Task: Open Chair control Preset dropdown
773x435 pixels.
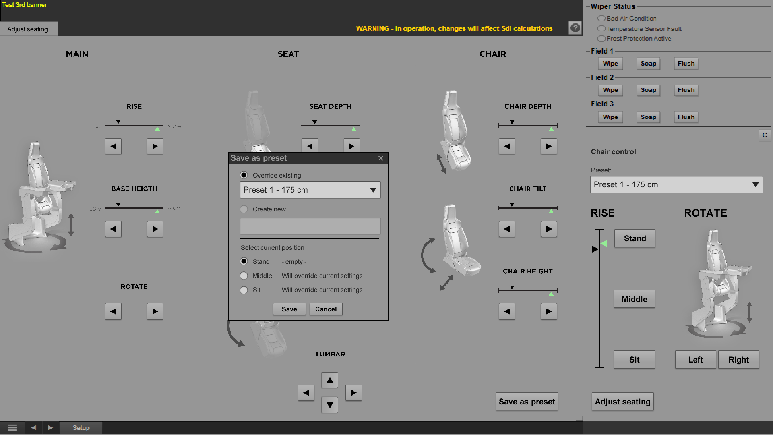Action: 676,184
